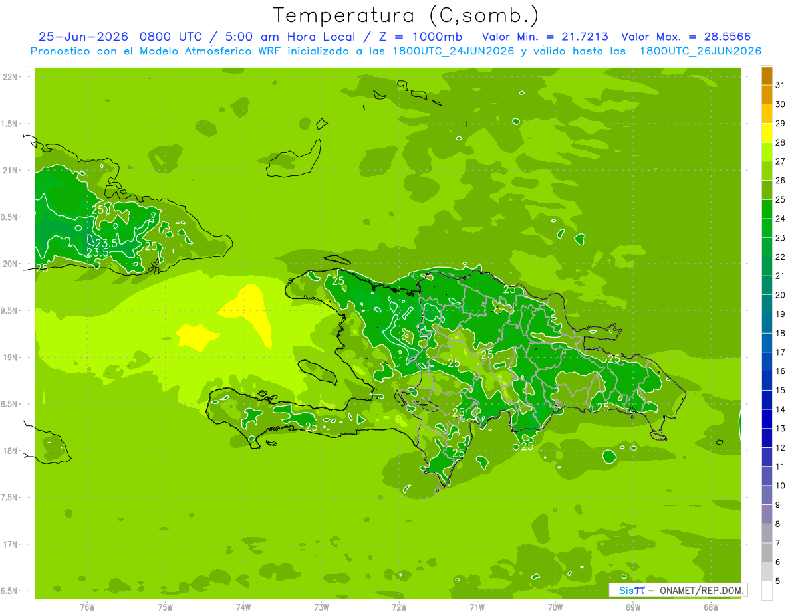Click latitude axis label 22N

(11, 77)
